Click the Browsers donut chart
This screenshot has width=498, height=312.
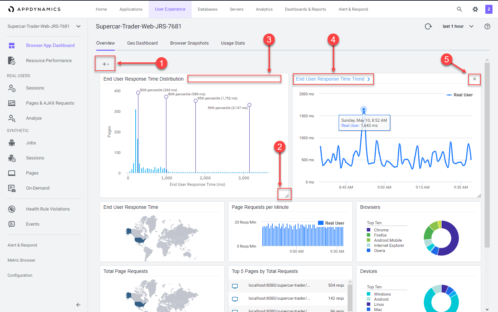click(441, 238)
